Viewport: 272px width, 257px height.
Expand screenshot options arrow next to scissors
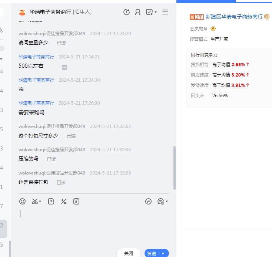pos(40,202)
